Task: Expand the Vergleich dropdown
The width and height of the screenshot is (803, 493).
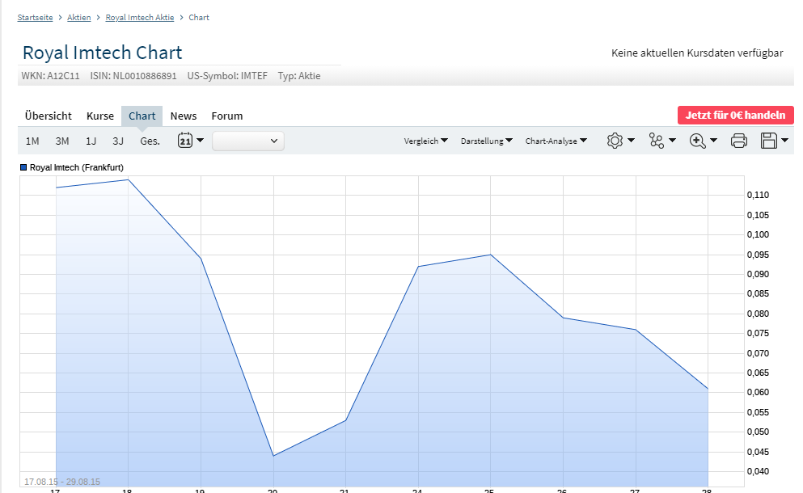Action: coord(425,141)
